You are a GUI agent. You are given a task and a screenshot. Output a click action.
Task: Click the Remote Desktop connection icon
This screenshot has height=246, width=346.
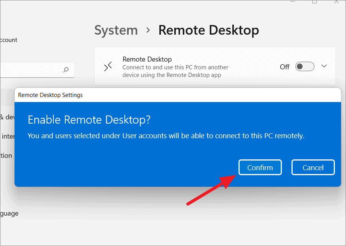(x=108, y=66)
